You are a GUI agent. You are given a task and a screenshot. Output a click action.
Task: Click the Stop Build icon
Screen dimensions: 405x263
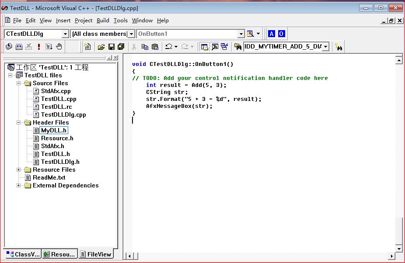[x=29, y=46]
